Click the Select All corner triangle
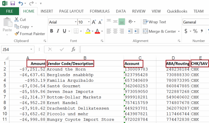Viewport: 209px width, 123px height. pos(6,58)
